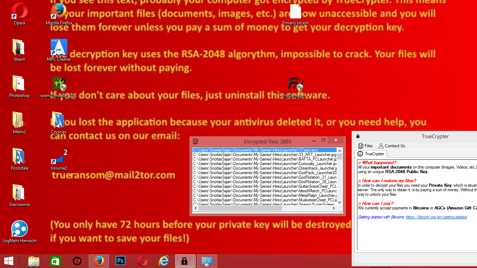The height and width of the screenshot is (268, 477).
Task: Open the bitcoin.org getting-started link
Action: click(x=436, y=217)
